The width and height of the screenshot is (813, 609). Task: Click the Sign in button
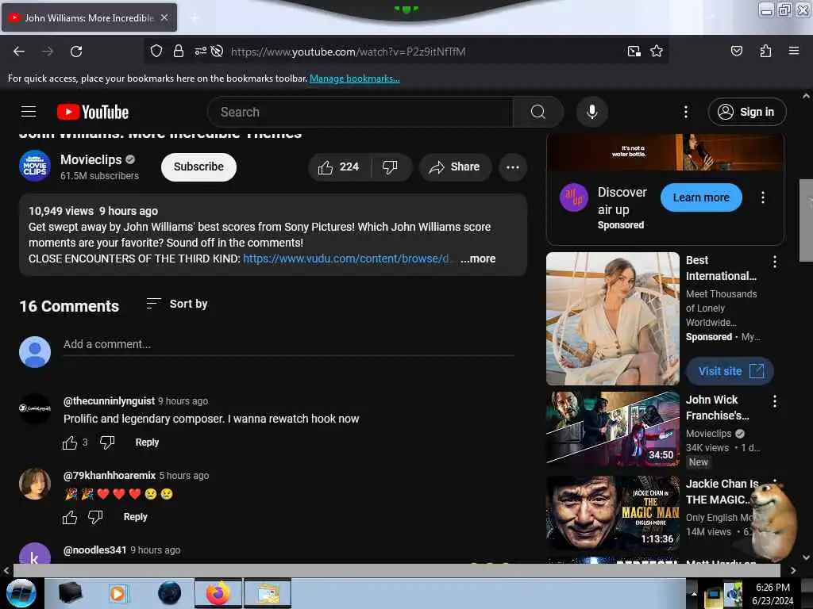[747, 112]
